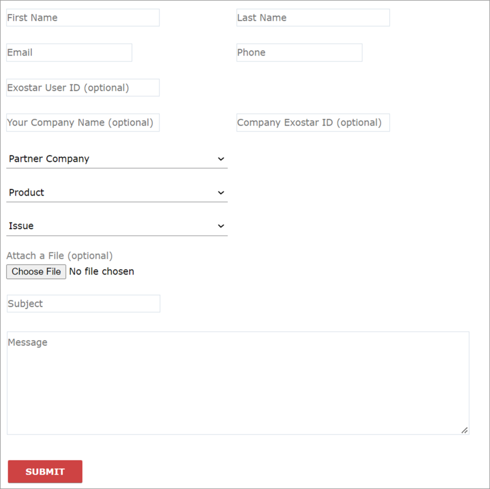This screenshot has width=490, height=489.
Task: Expand the Product selector
Action: tap(115, 192)
